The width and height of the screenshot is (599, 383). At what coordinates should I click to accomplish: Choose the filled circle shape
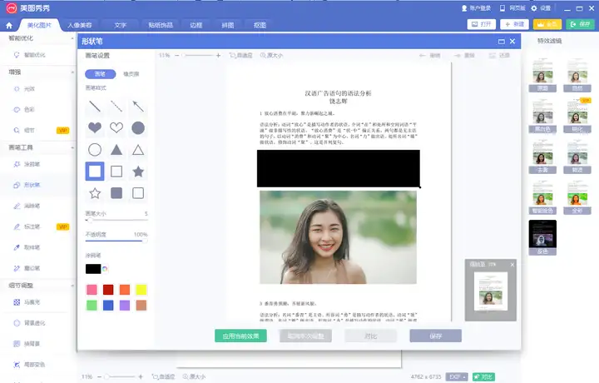138,127
